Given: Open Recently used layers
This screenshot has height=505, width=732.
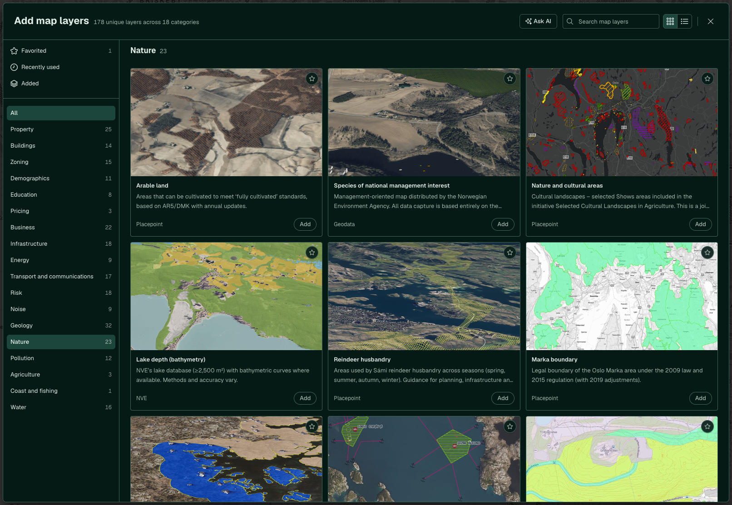Looking at the screenshot, I should pyautogui.click(x=61, y=67).
